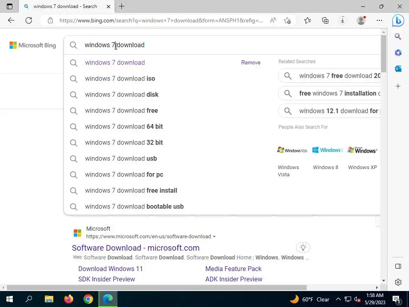
Task: Choose related search windows 12.1 download
Action: click(329, 111)
